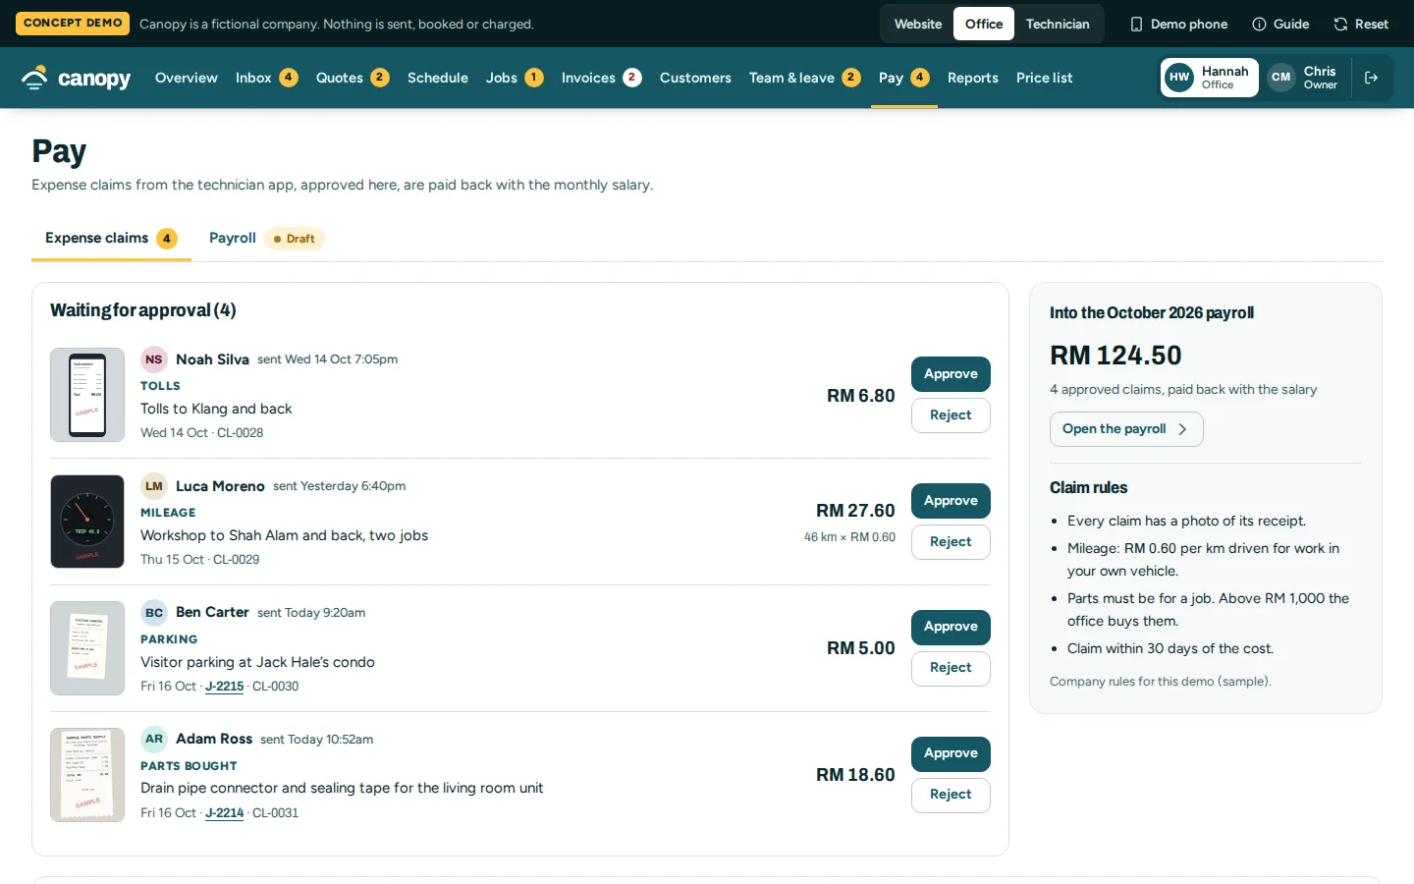
Task: Go to Team & leave
Action: point(804,78)
